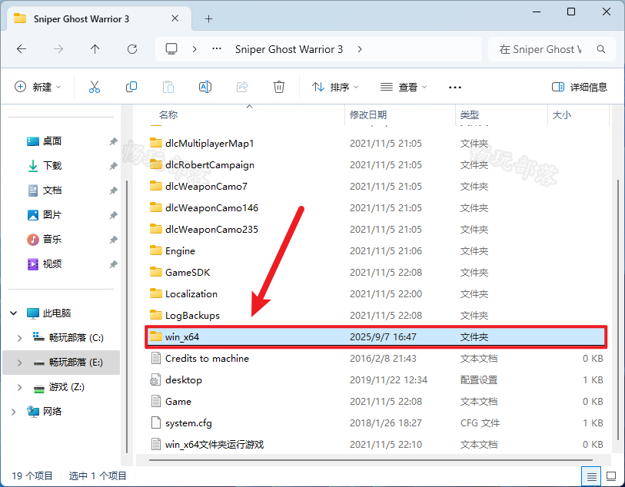The width and height of the screenshot is (625, 487).
Task: Open 音乐 in the quick access sidebar
Action: (52, 240)
